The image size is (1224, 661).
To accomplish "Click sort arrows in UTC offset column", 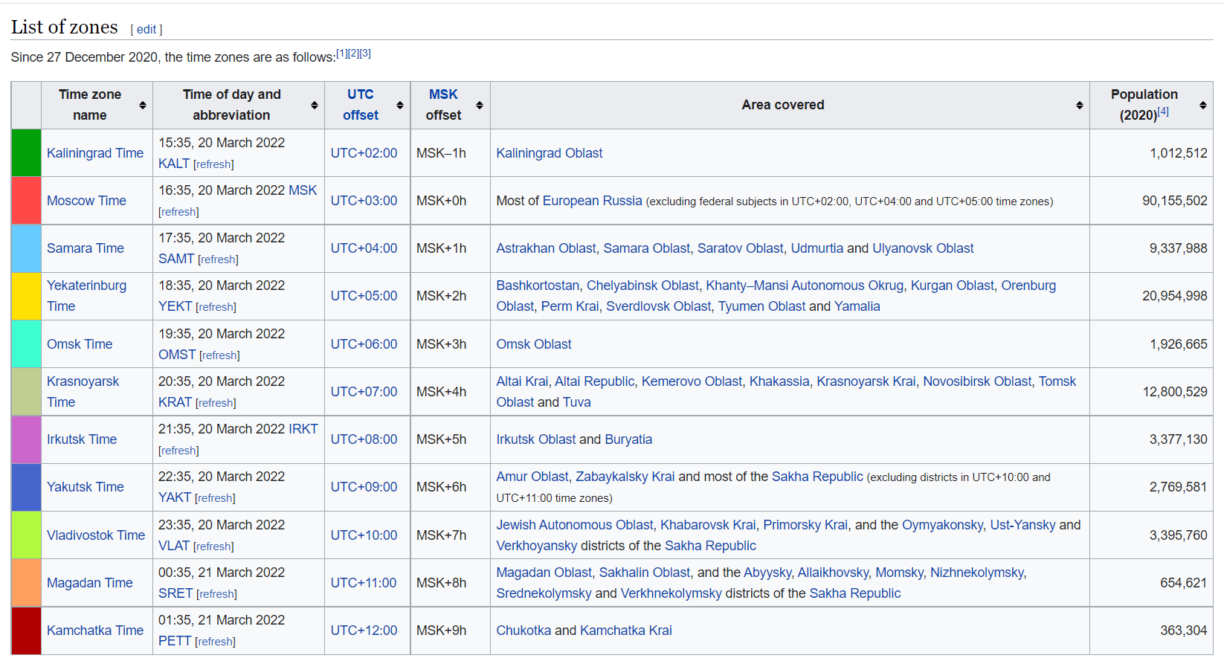I will tap(400, 106).
